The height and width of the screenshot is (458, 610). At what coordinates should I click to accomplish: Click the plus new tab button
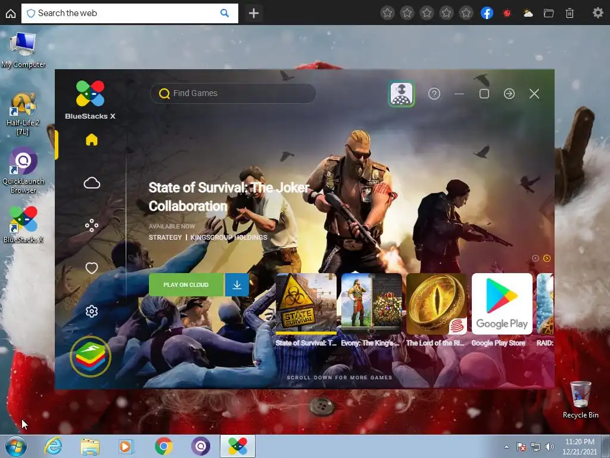254,13
